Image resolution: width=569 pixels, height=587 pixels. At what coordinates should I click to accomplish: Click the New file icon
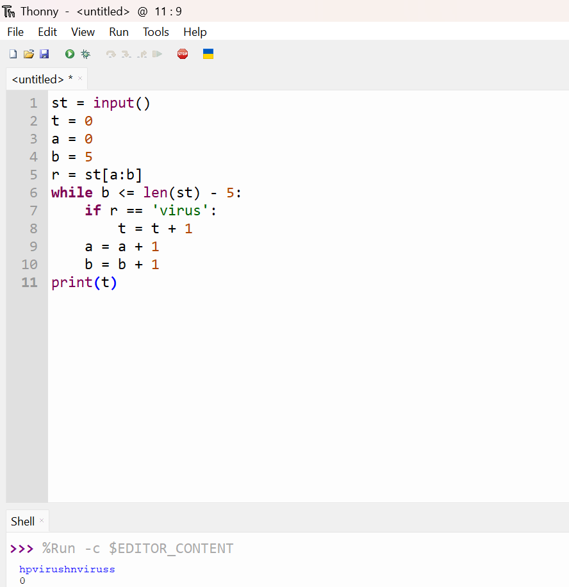click(13, 54)
